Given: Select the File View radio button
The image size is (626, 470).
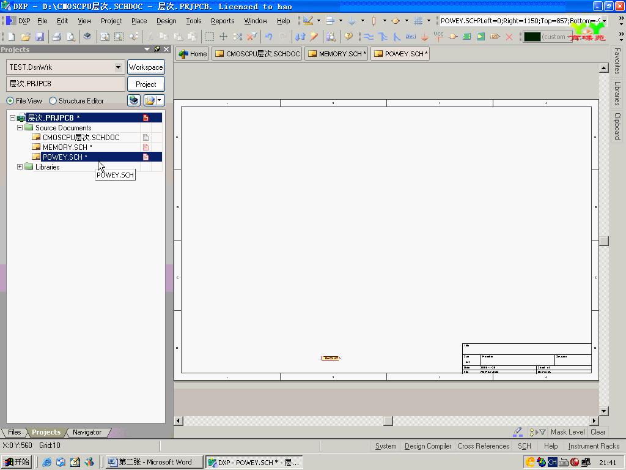Looking at the screenshot, I should pos(10,101).
